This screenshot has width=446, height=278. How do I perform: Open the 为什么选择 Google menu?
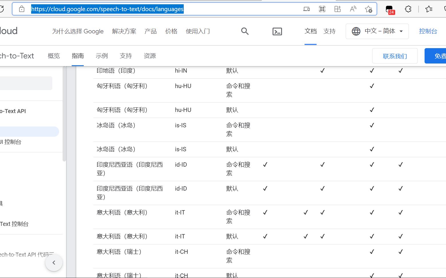78,31
